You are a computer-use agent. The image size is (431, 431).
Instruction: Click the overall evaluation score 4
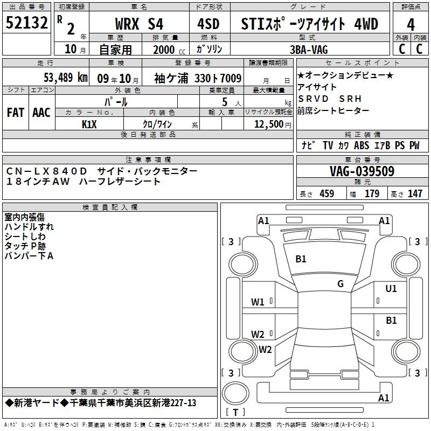pyautogui.click(x=411, y=24)
